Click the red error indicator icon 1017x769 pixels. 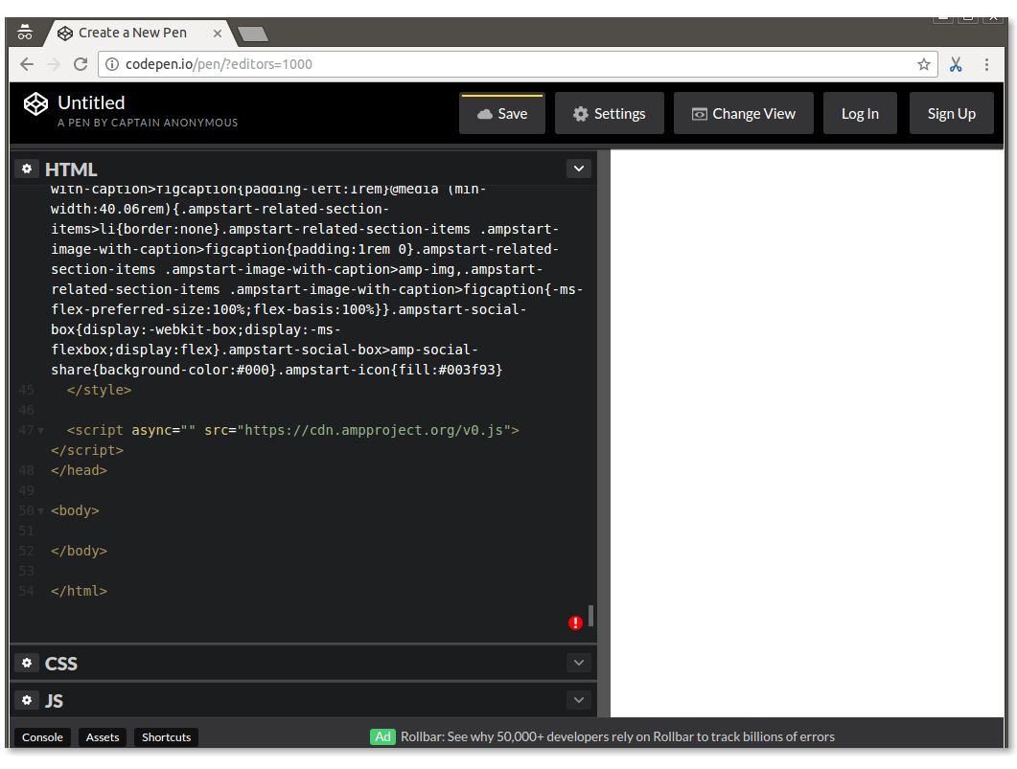tap(575, 622)
